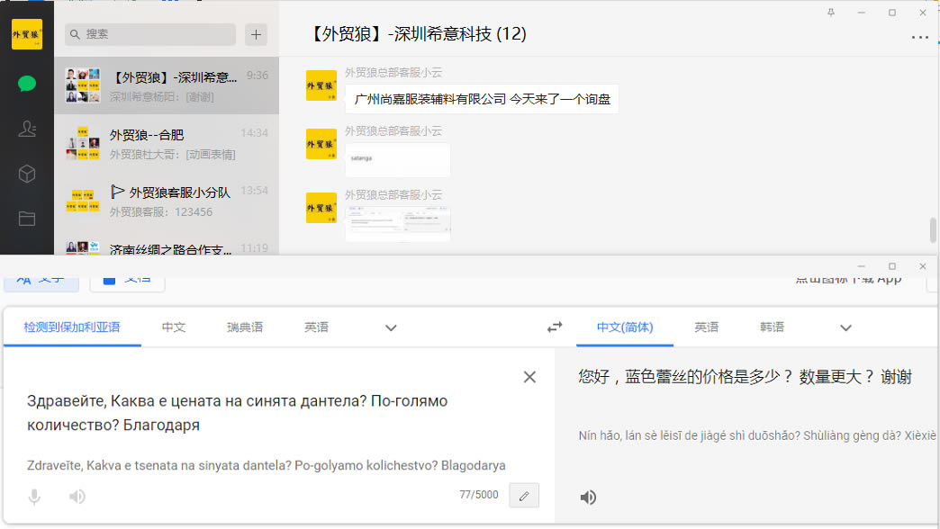
Task: Open the 外贸狼--合肥 conversation
Action: 167,143
